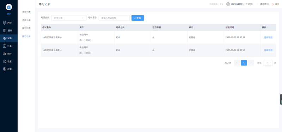Screen dimensions: 282x132
Task: Click the 练习记录 page title
Action: pos(44,4)
